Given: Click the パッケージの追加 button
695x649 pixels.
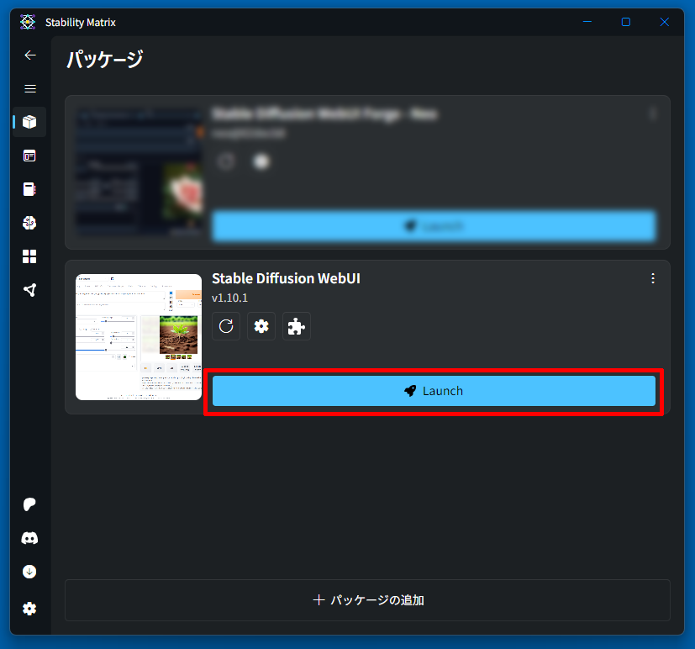Looking at the screenshot, I should 367,599.
